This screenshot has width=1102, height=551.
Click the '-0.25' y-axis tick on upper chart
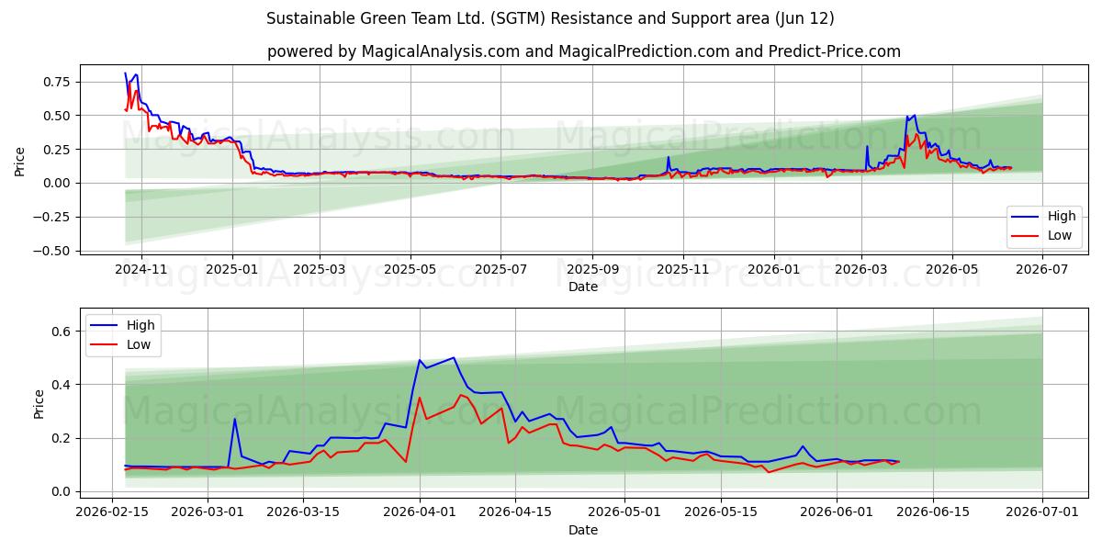tap(52, 217)
